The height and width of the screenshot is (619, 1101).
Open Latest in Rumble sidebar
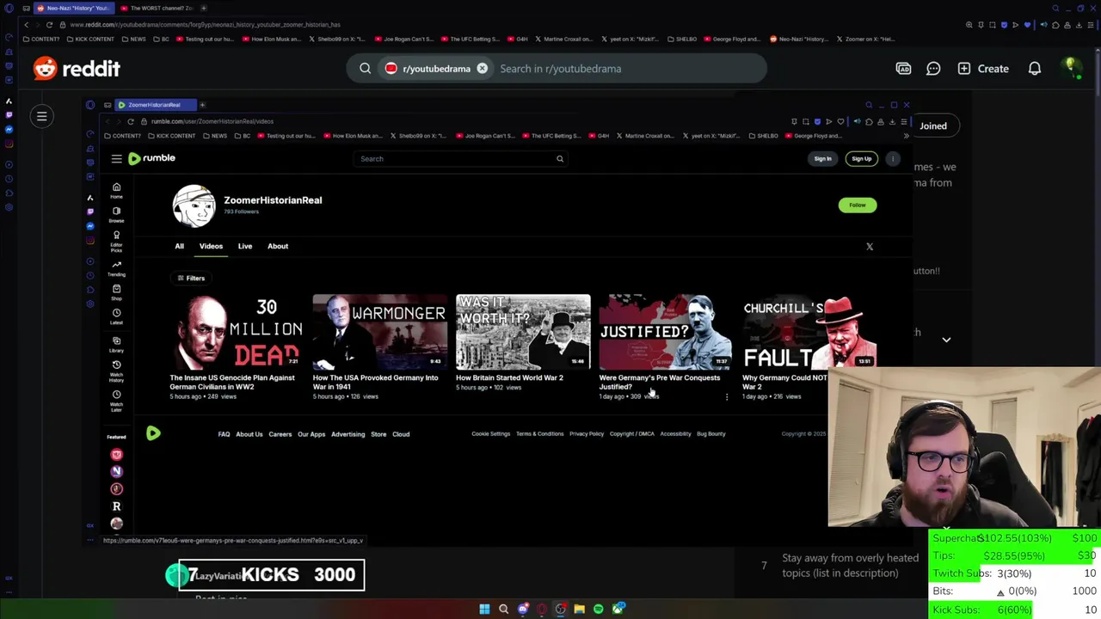pyautogui.click(x=116, y=316)
